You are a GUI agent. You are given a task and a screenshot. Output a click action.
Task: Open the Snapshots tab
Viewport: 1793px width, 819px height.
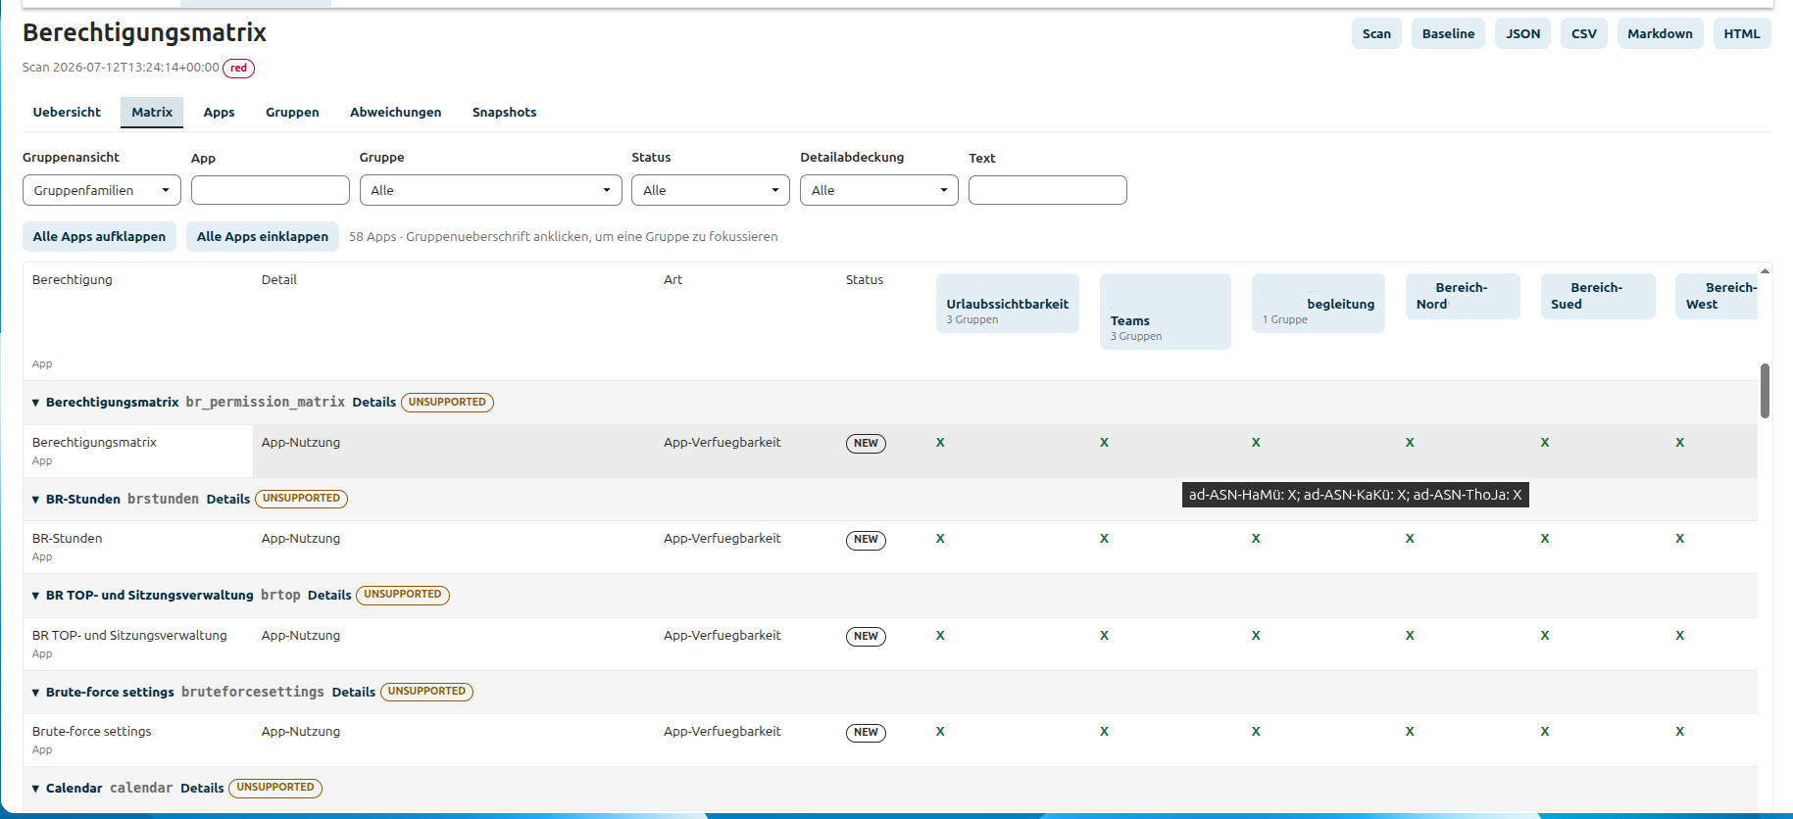pyautogui.click(x=504, y=113)
